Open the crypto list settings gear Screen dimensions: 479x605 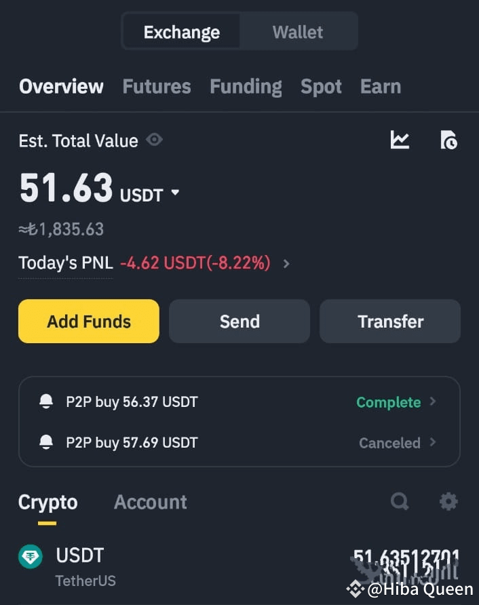448,501
